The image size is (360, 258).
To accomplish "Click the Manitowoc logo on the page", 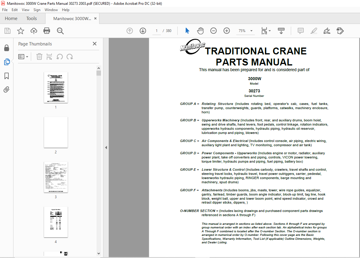I will pyautogui.click(x=193, y=47).
